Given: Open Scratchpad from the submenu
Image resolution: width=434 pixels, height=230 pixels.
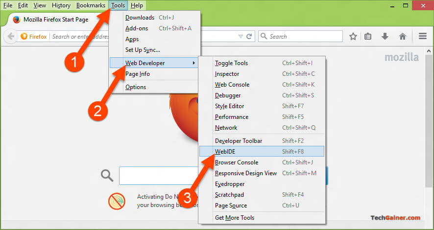Looking at the screenshot, I should tap(262, 195).
